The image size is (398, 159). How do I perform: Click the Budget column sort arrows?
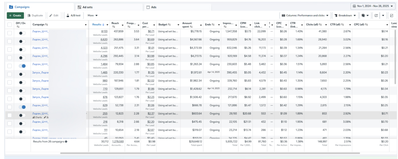coord(169,25)
